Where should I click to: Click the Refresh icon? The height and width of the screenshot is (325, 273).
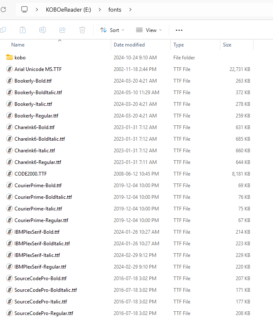point(3,10)
